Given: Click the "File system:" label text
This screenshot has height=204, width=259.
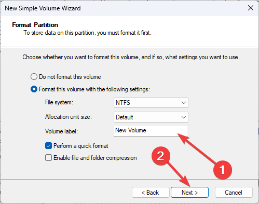Looking at the screenshot, I should coord(59,102).
